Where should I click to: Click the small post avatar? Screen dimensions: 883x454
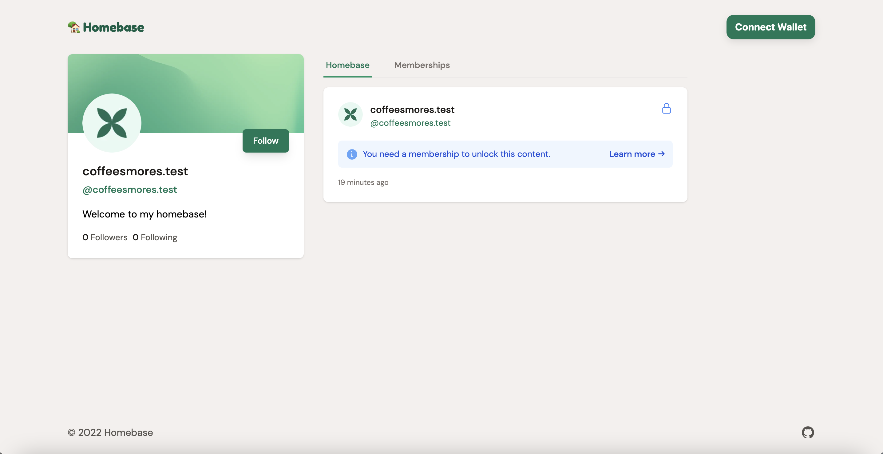(350, 114)
